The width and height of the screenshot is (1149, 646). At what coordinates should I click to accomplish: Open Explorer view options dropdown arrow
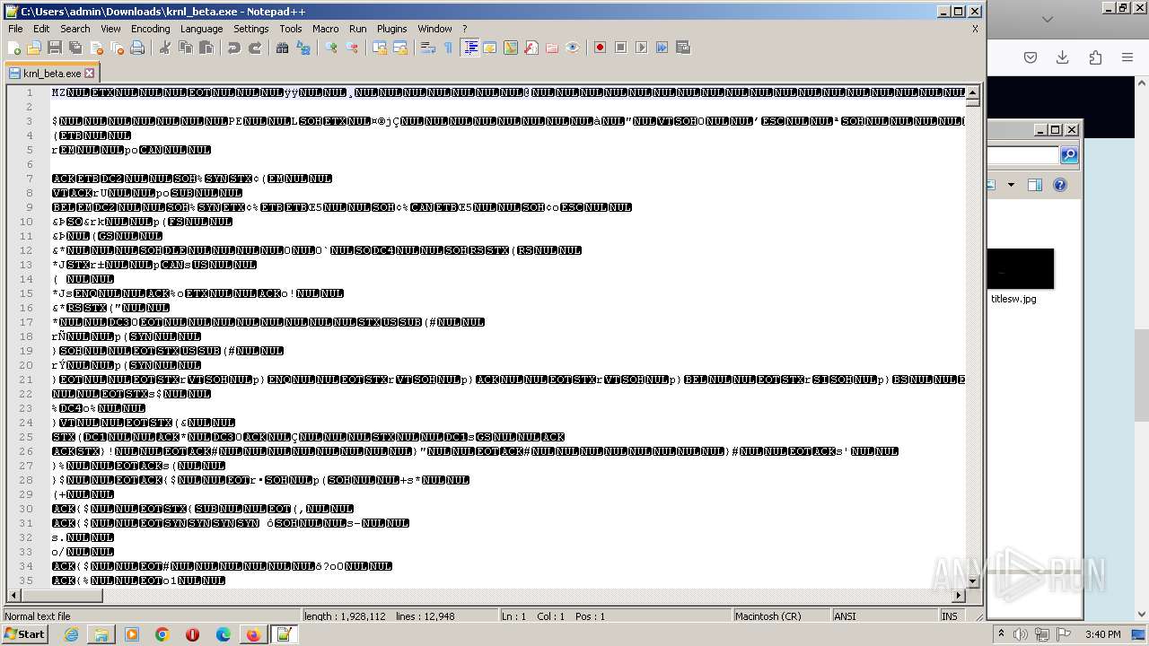click(x=1011, y=185)
